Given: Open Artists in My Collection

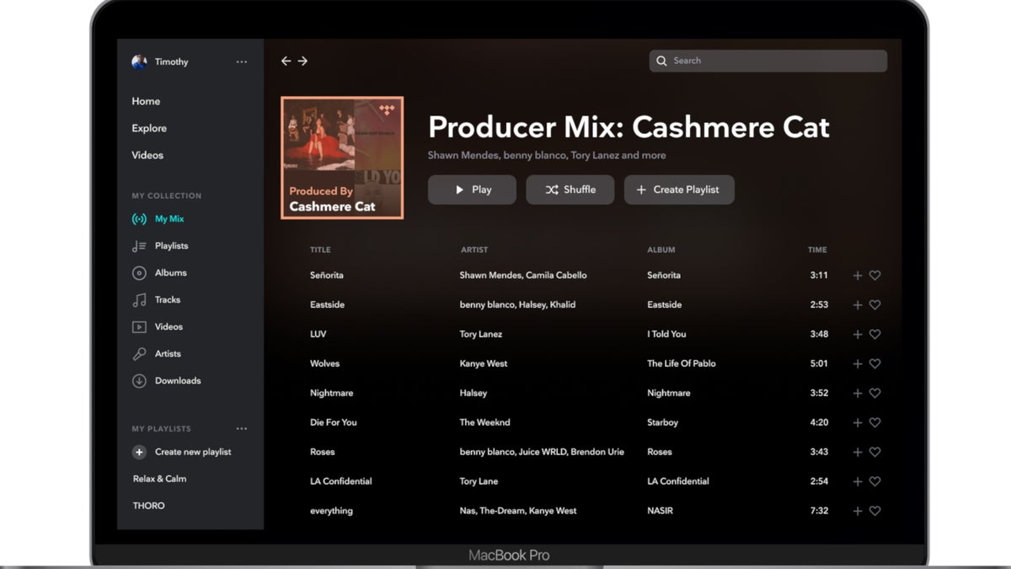Looking at the screenshot, I should 157,353.
